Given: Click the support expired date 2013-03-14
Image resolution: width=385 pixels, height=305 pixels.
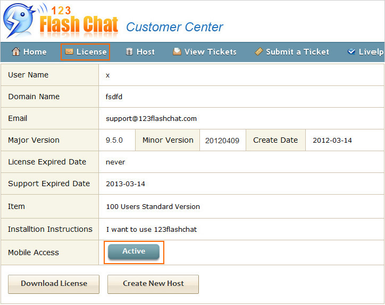Looking at the screenshot, I should click(125, 184).
